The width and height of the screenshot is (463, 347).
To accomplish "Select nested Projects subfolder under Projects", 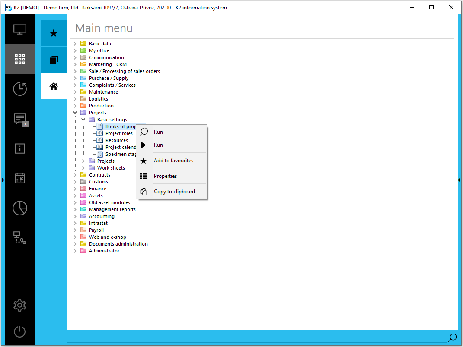I will pos(106,161).
